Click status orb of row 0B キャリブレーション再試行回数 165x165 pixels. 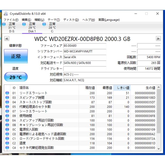pos(7,125)
